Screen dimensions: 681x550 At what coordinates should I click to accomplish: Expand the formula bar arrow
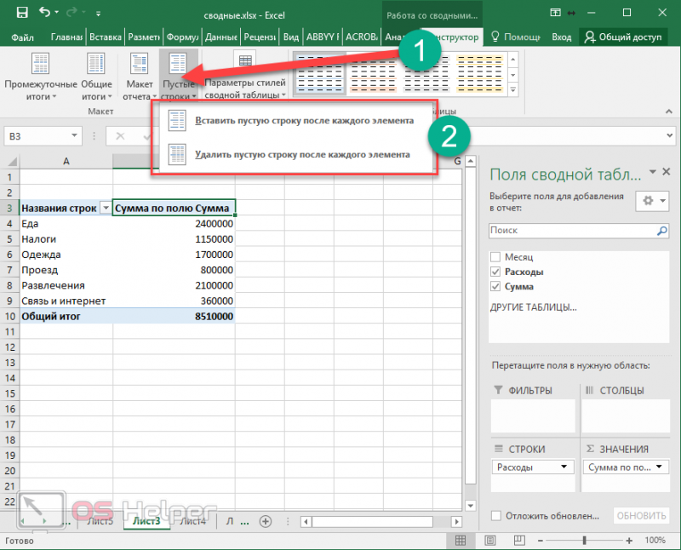pos(669,135)
